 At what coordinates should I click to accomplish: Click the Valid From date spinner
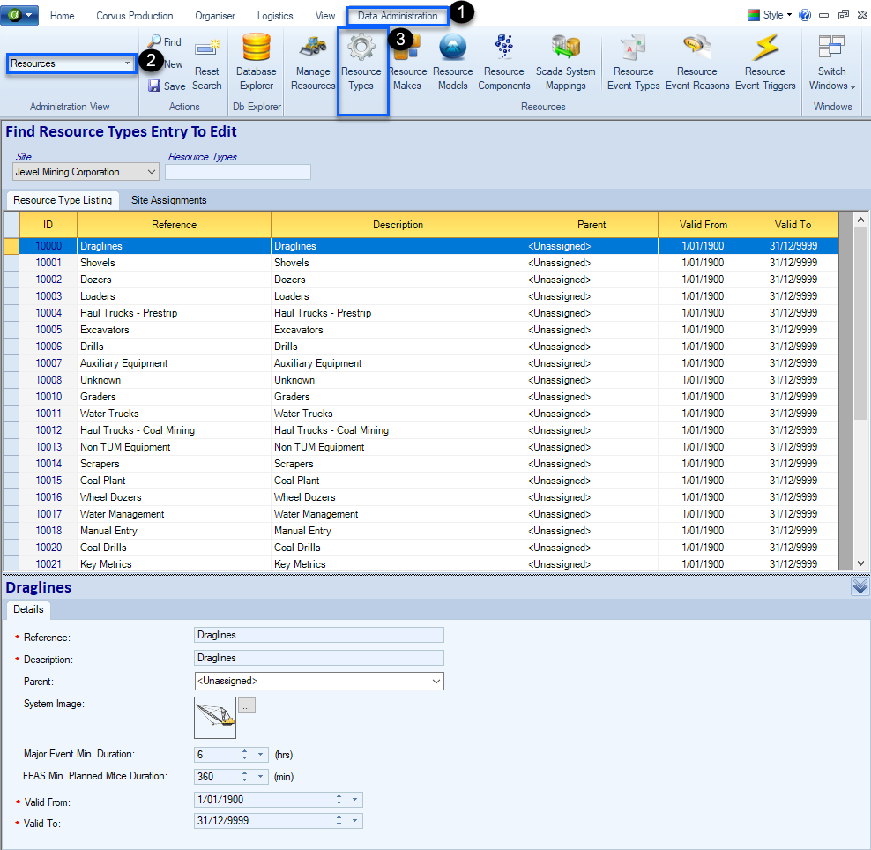[339, 800]
